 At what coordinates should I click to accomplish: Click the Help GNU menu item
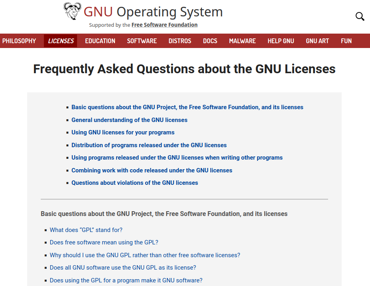pos(281,41)
